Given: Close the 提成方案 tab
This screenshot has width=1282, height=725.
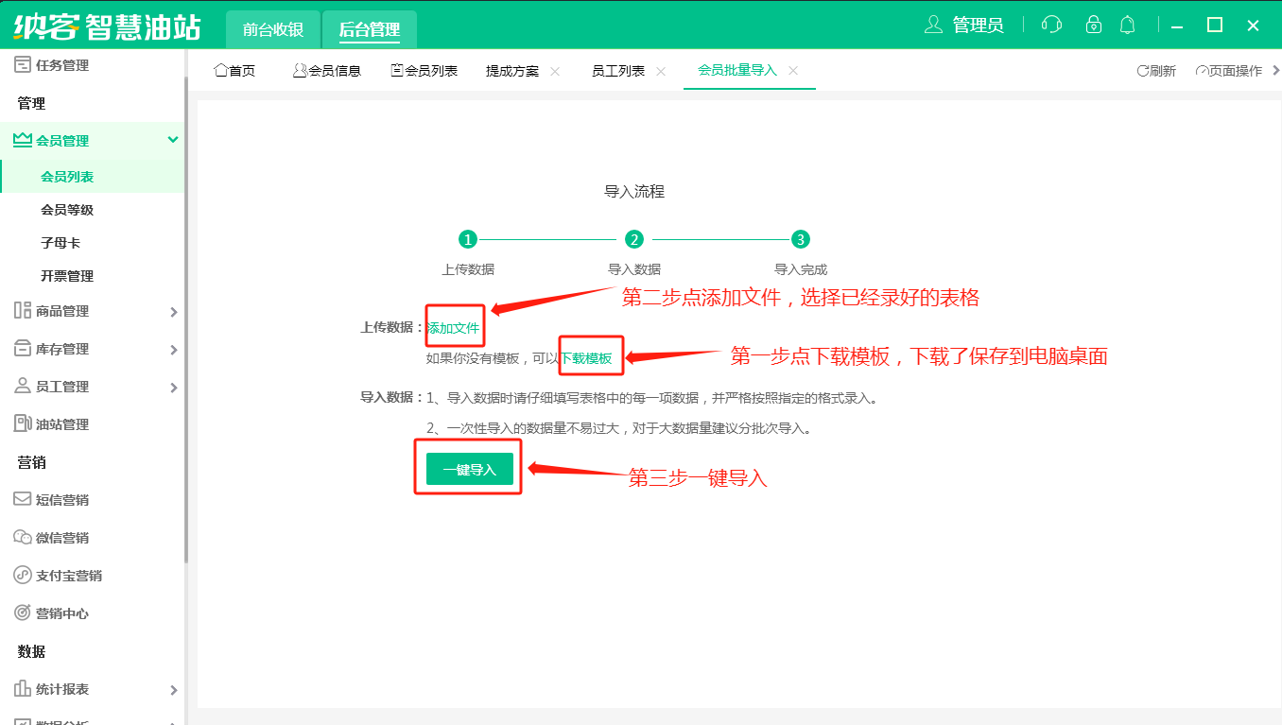Looking at the screenshot, I should (555, 71).
